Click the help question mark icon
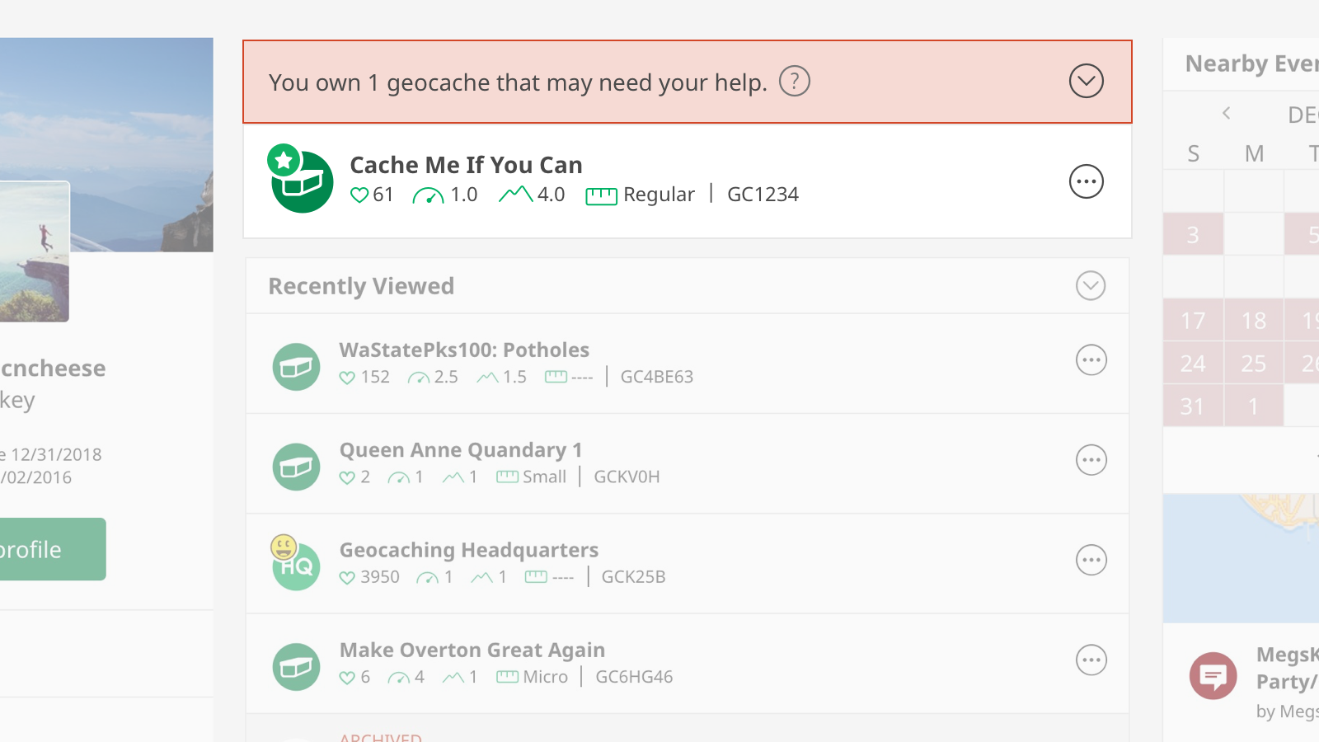1319x742 pixels. coord(795,81)
